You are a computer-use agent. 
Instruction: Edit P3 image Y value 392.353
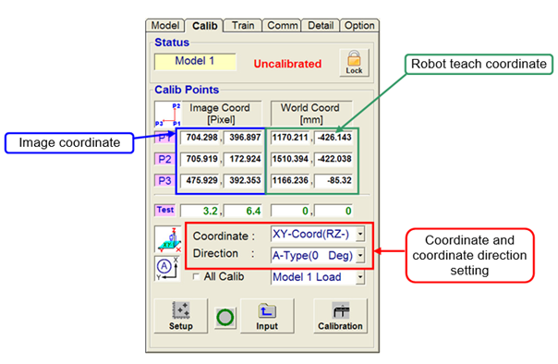coord(243,180)
